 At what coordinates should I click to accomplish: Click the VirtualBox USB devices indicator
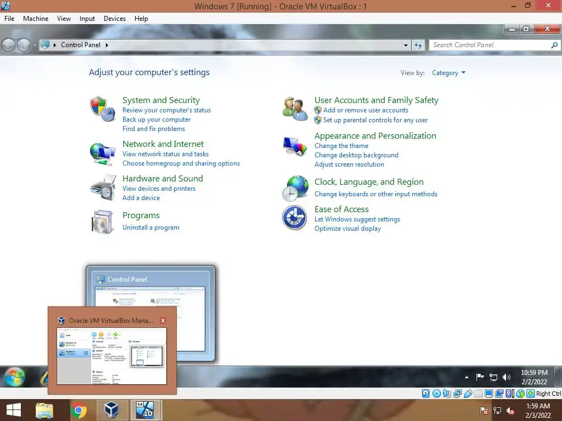468,394
